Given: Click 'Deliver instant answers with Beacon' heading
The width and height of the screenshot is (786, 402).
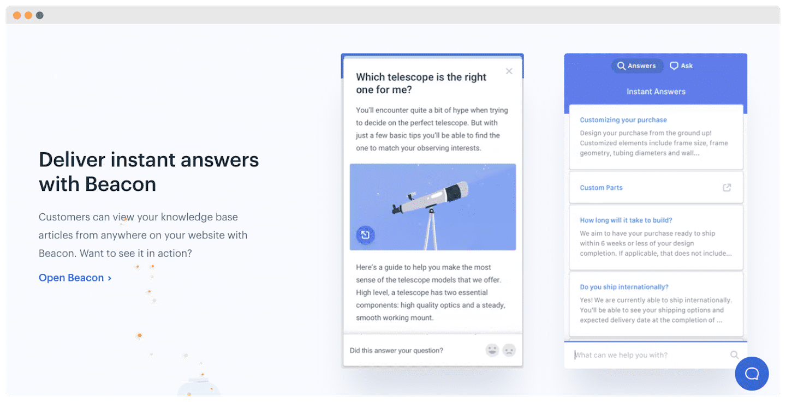Looking at the screenshot, I should 148,172.
